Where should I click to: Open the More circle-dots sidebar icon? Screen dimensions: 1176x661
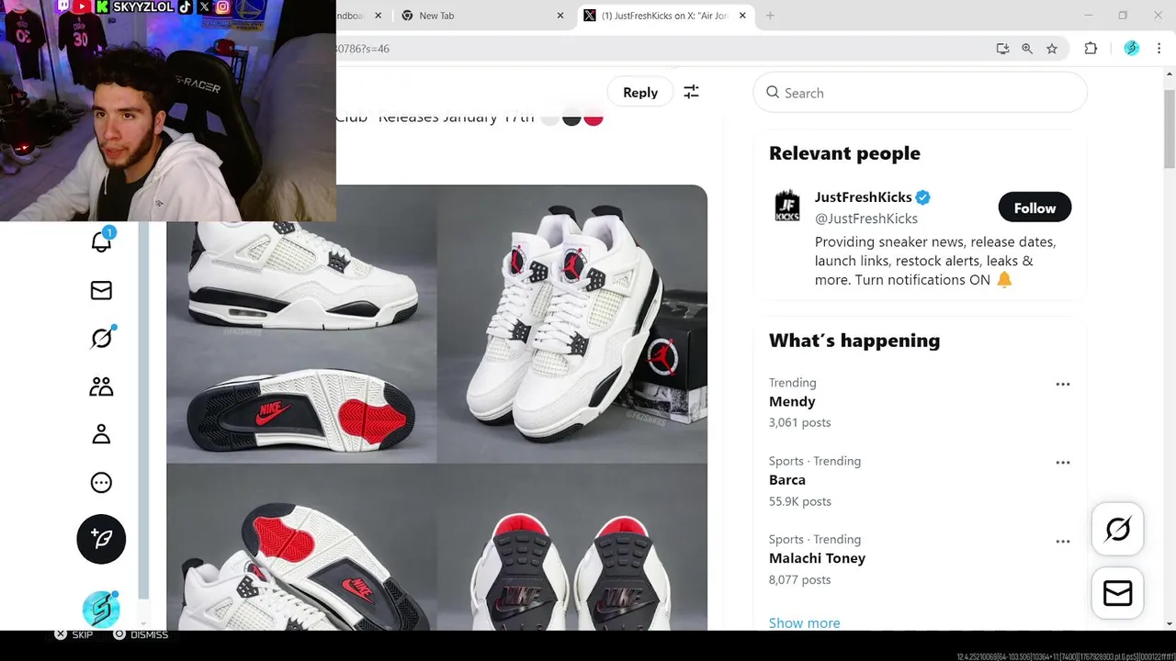[101, 483]
